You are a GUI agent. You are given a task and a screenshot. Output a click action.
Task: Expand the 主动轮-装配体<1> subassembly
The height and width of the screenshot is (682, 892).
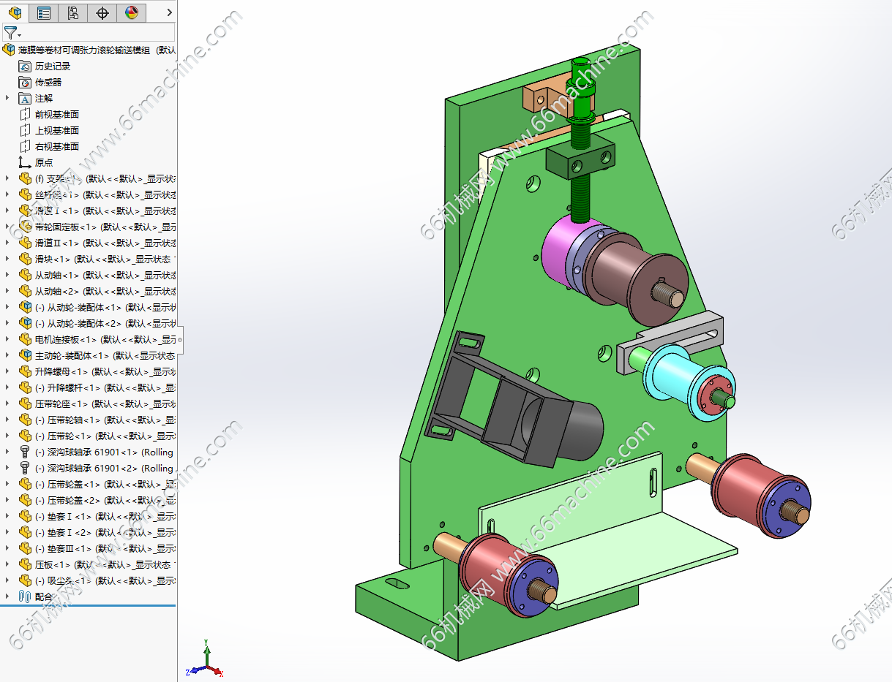(7, 355)
